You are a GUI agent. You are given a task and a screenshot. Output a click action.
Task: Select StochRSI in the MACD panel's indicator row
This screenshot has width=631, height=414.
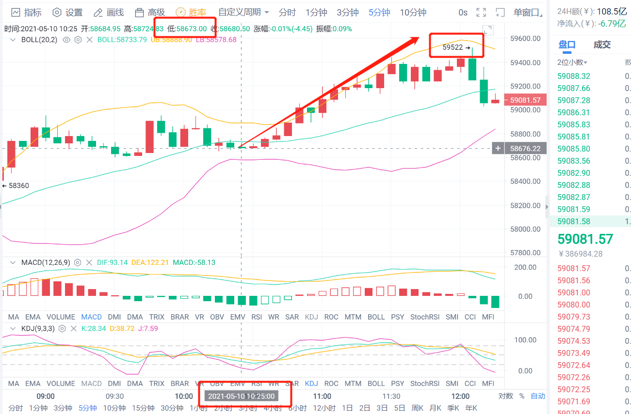point(425,317)
